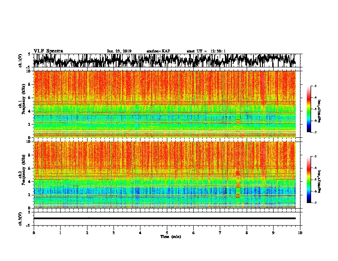Click the "station=KAP" label
Image resolution: width=338 pixels, height=261 pixels.
click(158, 51)
